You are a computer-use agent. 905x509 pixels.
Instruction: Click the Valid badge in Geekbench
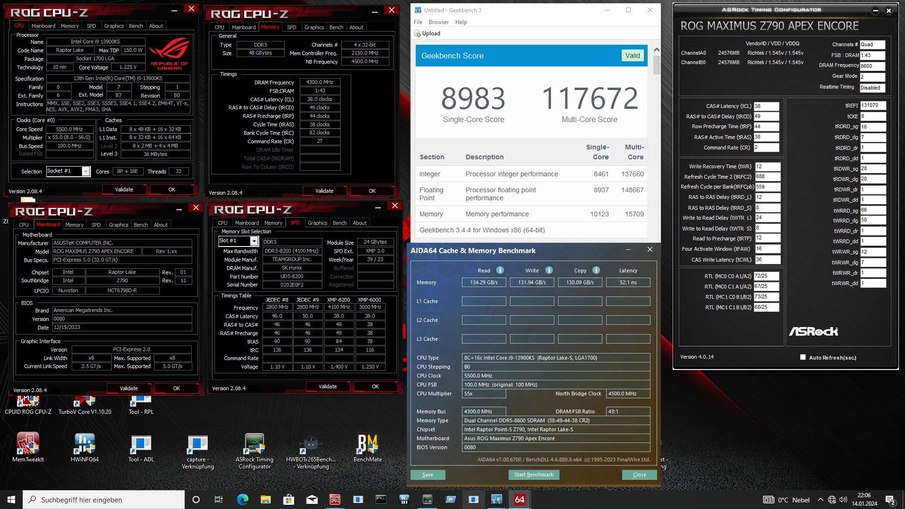633,56
